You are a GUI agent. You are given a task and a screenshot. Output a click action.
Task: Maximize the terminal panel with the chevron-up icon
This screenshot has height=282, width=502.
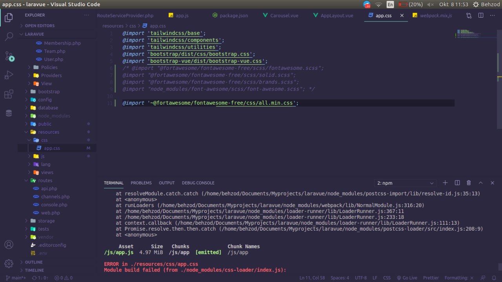tap(480, 183)
